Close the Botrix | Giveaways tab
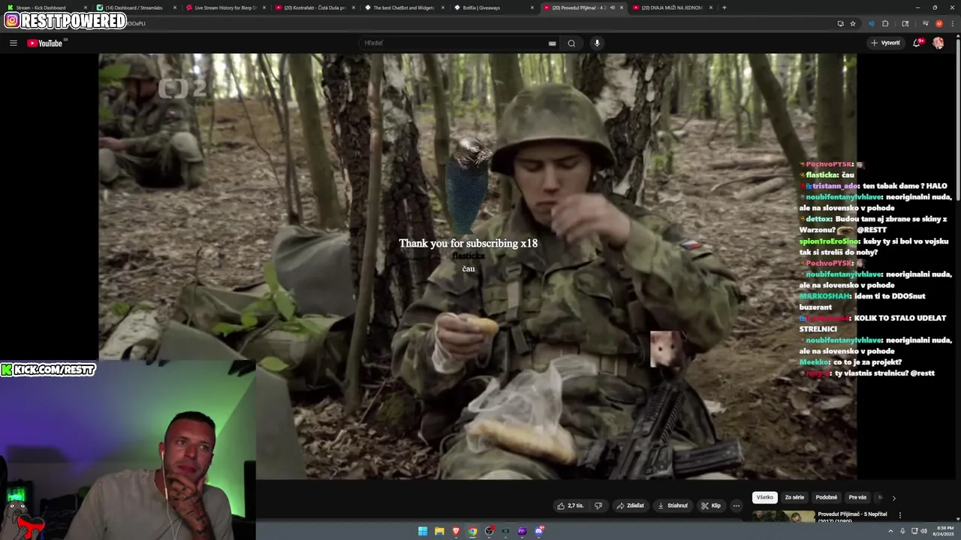This screenshot has height=540, width=961. coord(532,7)
